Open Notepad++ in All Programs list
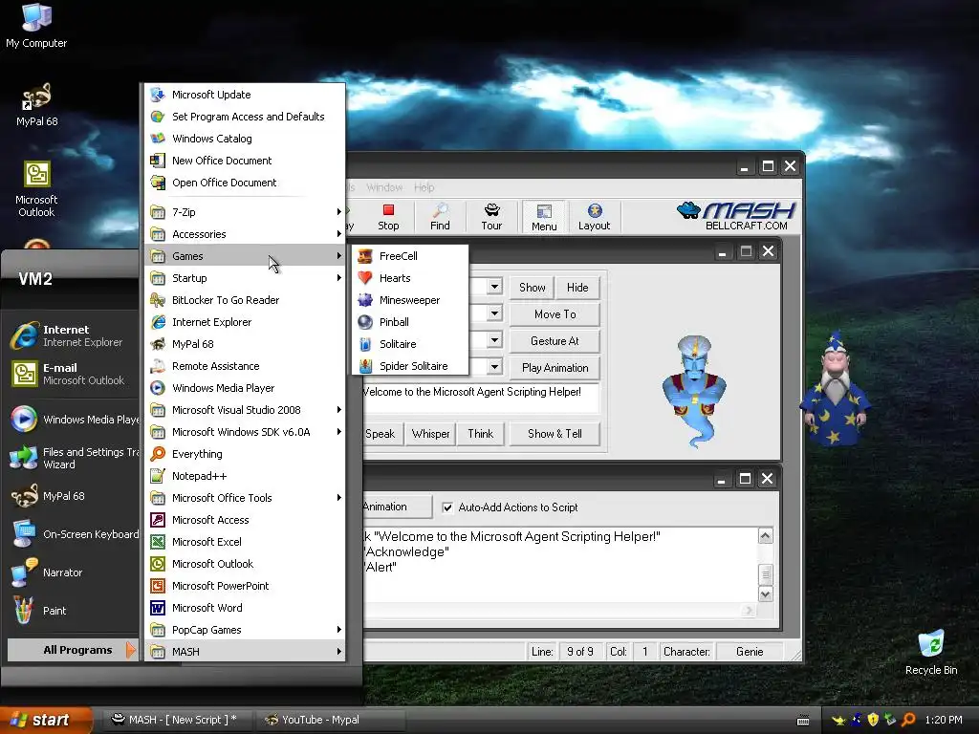Viewport: 979px width, 734px height. pos(245,476)
